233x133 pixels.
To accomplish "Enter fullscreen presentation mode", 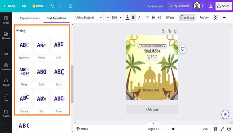I will coord(223,129).
